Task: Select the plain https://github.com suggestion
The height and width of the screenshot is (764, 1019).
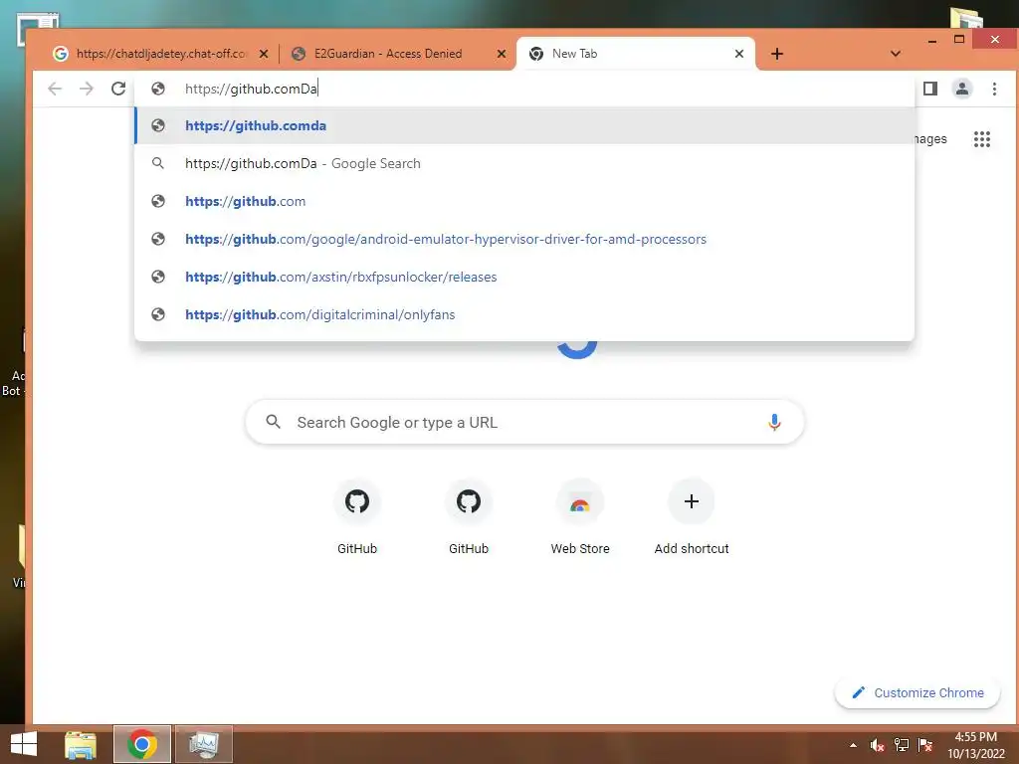Action: (524, 201)
